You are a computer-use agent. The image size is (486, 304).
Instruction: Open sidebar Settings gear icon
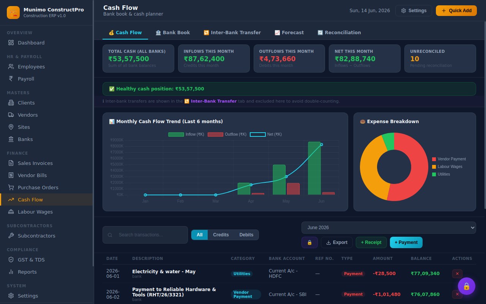coord(11,296)
